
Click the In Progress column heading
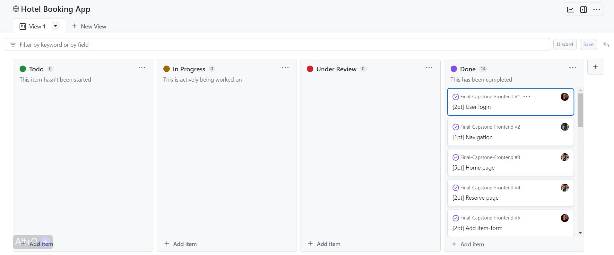pos(189,69)
